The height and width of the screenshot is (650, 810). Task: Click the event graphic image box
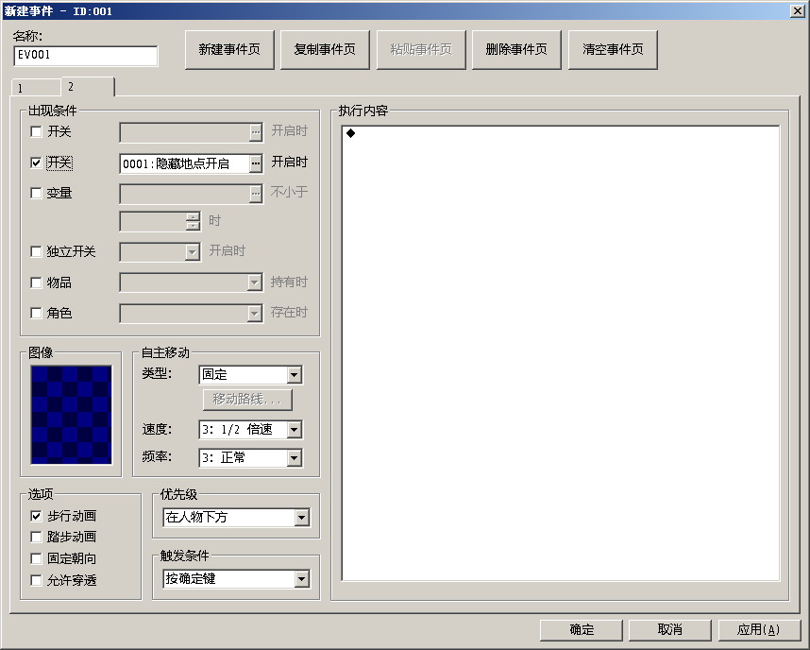point(72,415)
